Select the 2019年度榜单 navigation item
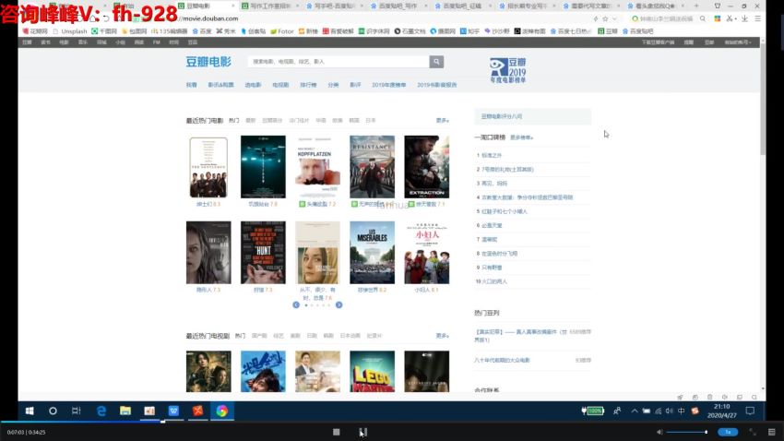Viewport: 784px width, 441px height. click(x=389, y=85)
